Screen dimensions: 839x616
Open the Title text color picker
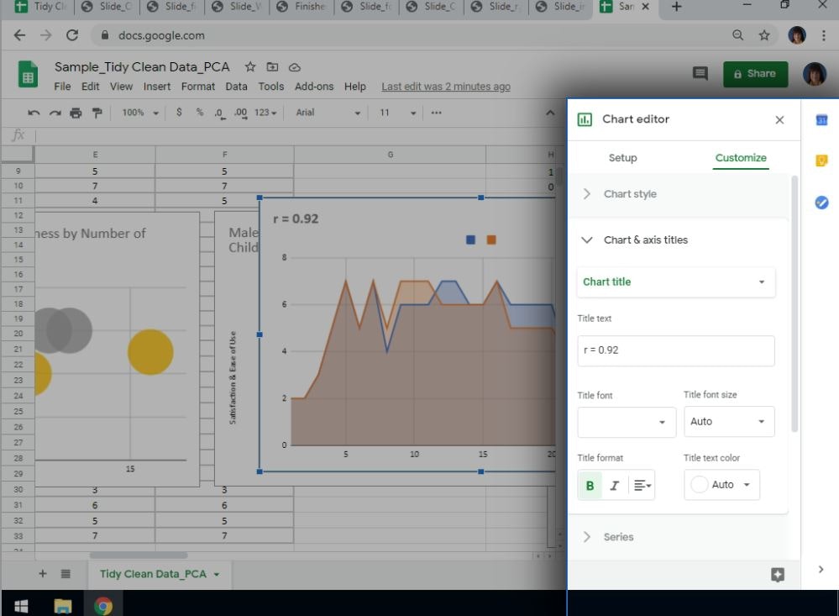pos(721,485)
